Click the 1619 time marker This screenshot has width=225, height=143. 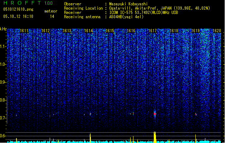(x=195, y=31)
